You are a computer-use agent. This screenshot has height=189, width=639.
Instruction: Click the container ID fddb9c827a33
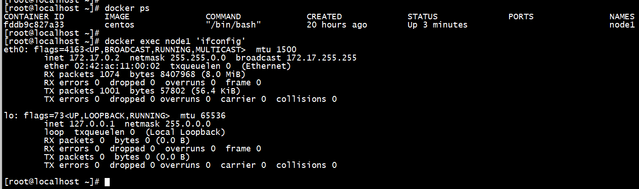pyautogui.click(x=34, y=25)
